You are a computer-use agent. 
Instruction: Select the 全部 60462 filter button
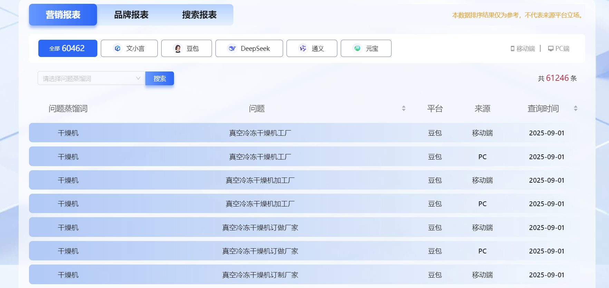pos(68,48)
